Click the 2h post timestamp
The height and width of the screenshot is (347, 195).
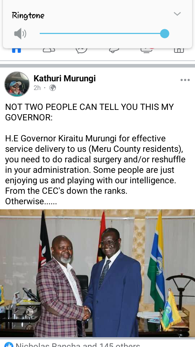tap(37, 88)
